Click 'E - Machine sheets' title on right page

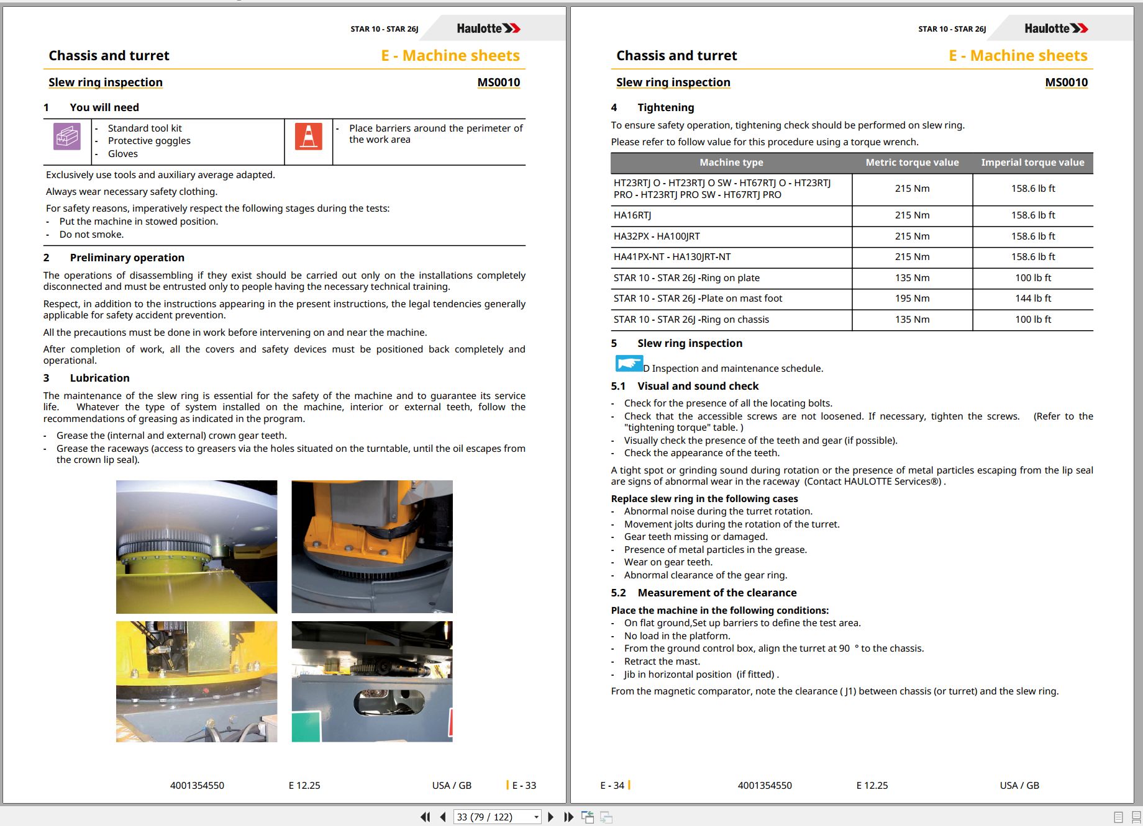tap(1018, 56)
